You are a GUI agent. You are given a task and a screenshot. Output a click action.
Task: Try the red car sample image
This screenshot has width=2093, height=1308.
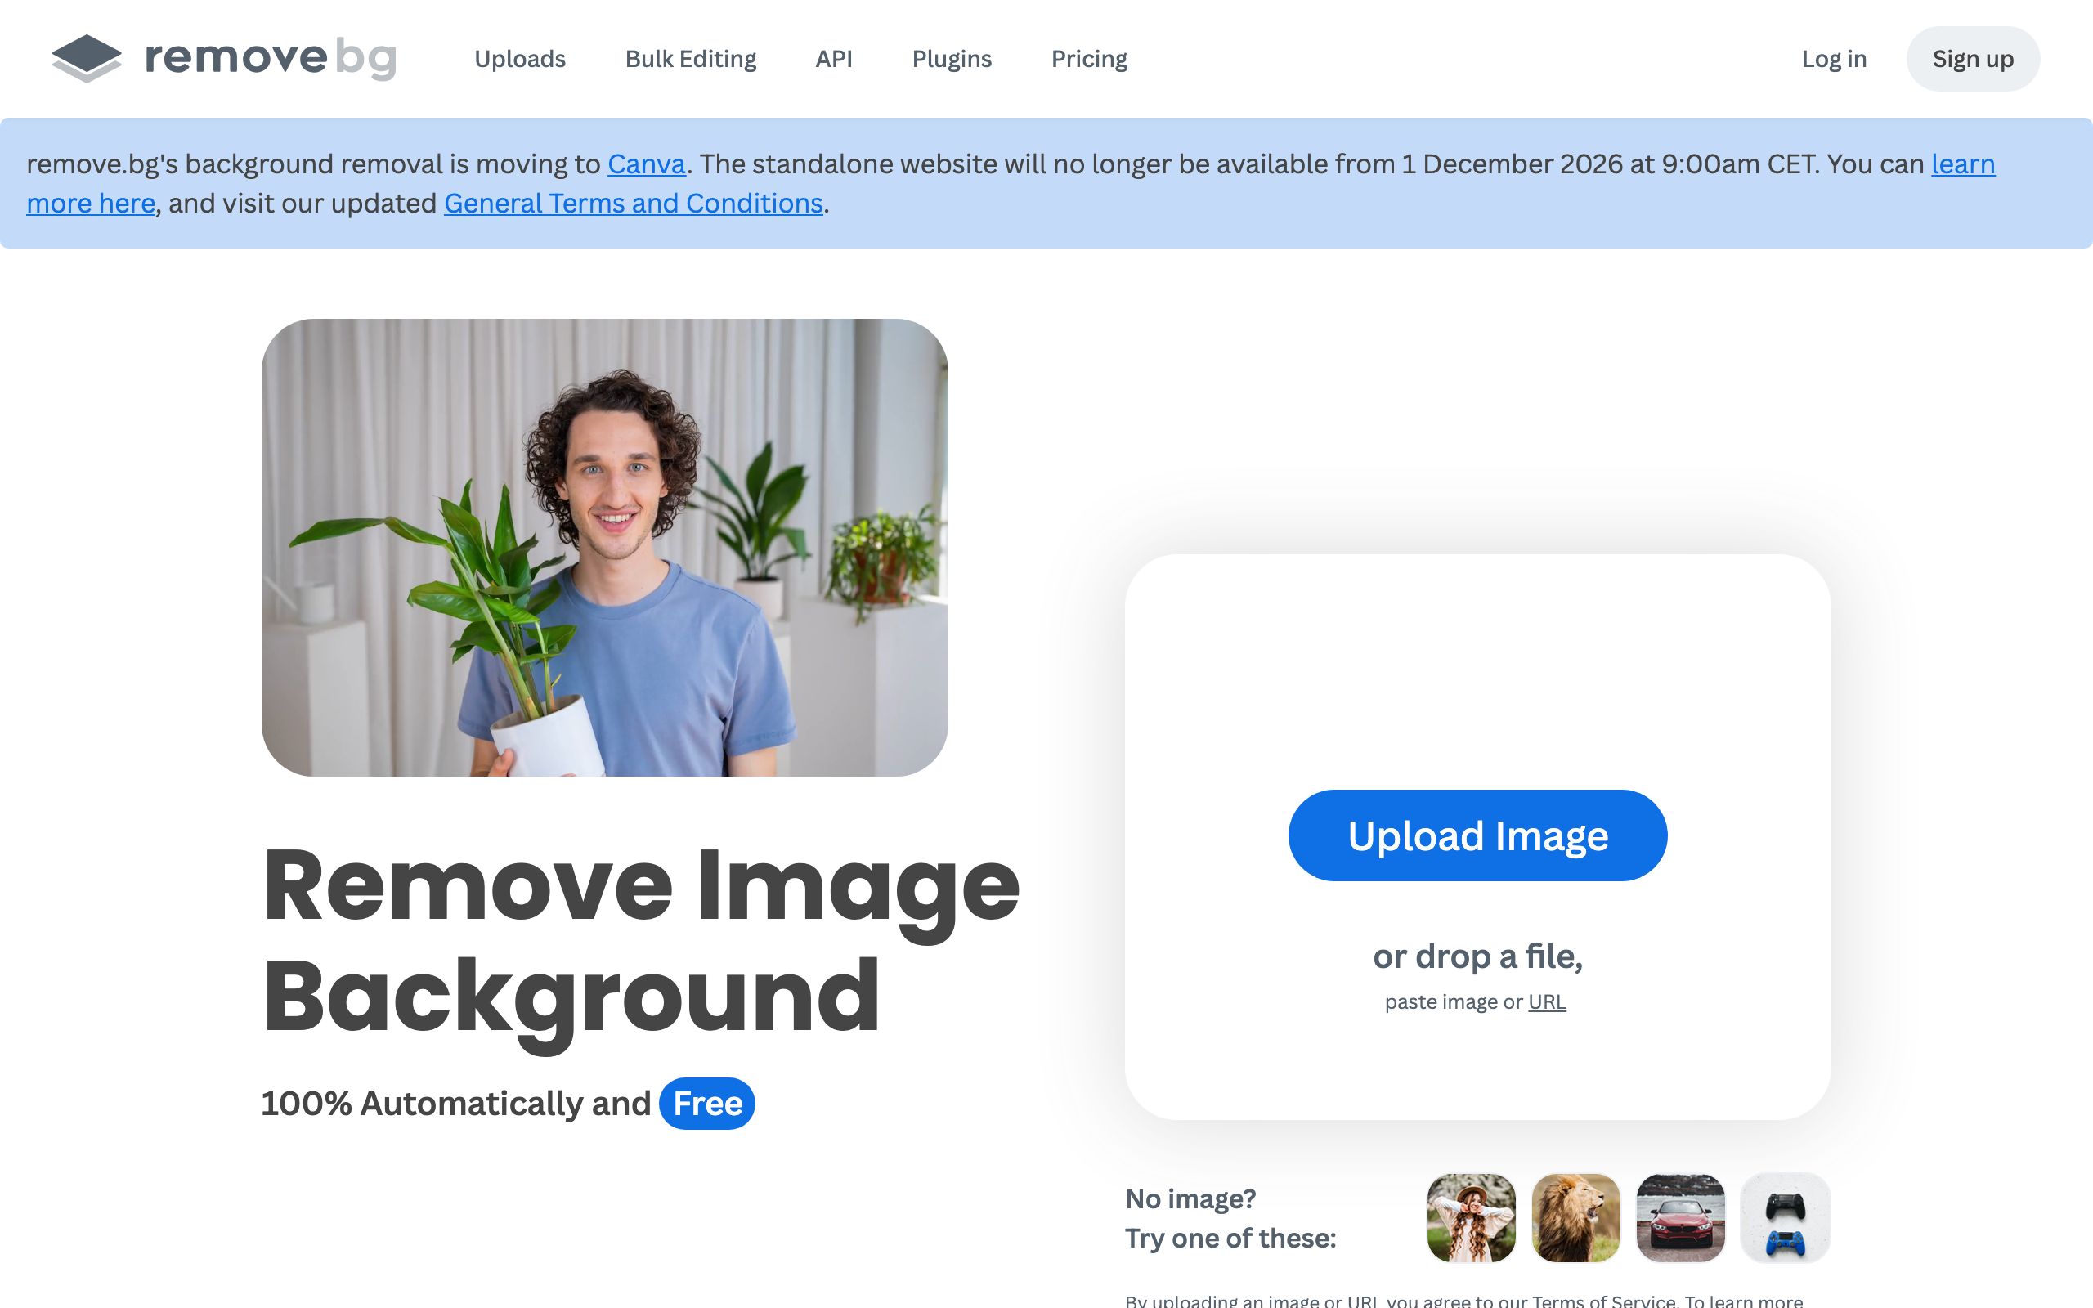pyautogui.click(x=1680, y=1218)
